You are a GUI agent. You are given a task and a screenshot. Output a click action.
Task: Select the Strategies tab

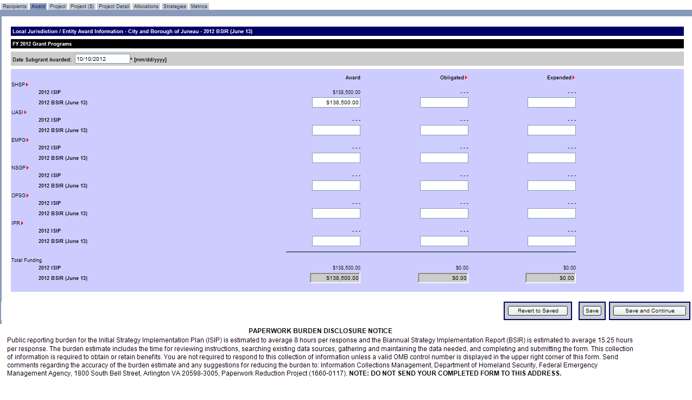pos(175,7)
